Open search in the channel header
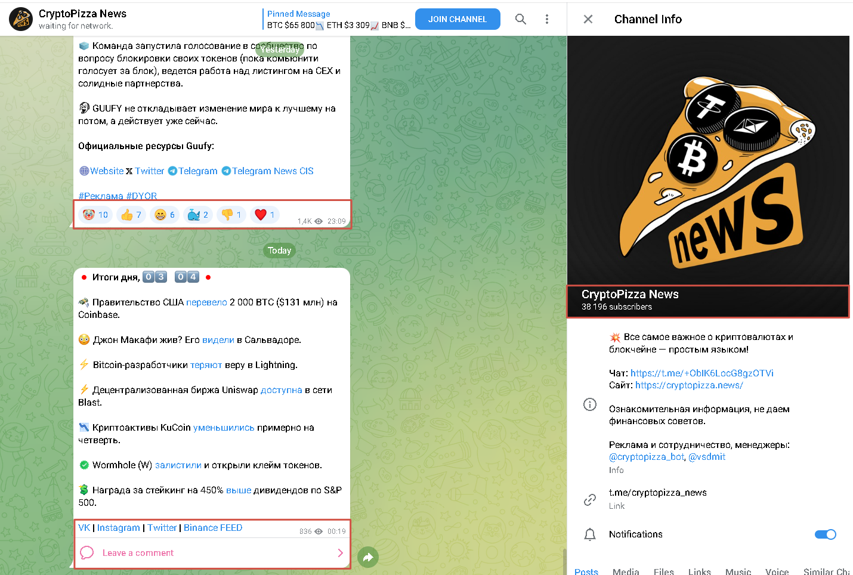The image size is (853, 575). pos(521,19)
